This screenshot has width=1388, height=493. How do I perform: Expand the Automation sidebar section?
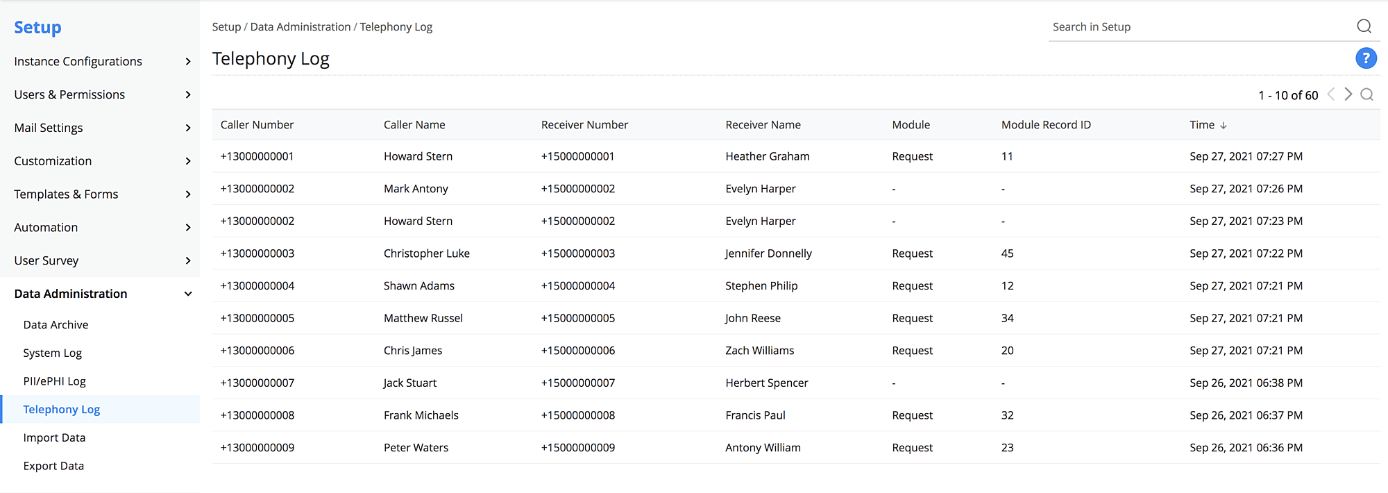tap(187, 228)
